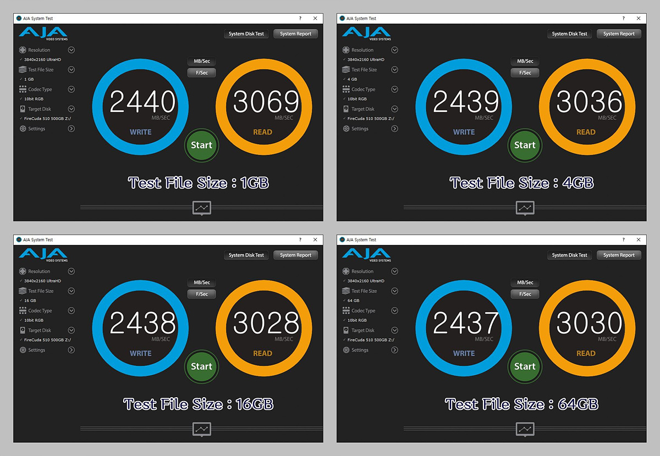Enable F/Sec in the 16GB test window
The image size is (660, 456).
tap(201, 294)
